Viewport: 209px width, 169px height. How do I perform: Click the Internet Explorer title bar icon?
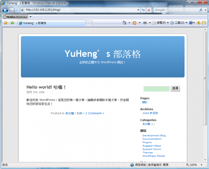[4, 3]
